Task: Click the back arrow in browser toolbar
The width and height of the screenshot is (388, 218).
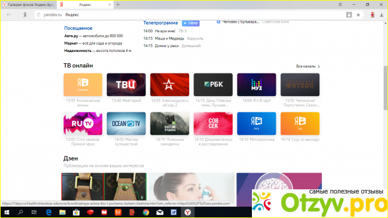Action: click(x=9, y=15)
